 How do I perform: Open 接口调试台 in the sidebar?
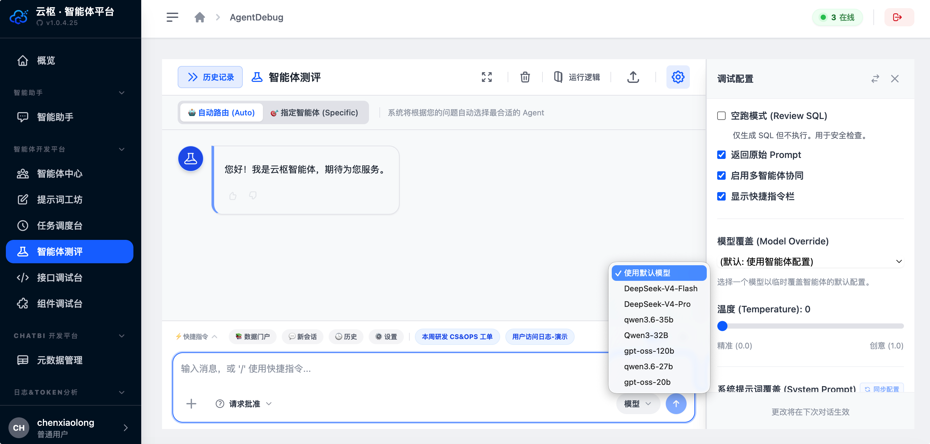[70, 277]
